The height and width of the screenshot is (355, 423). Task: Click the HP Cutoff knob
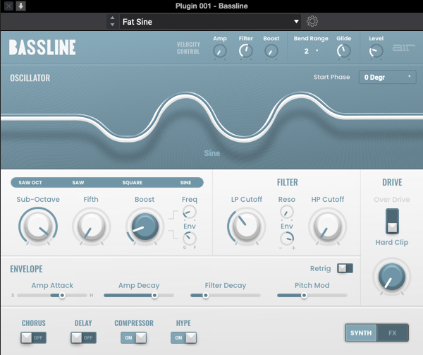327,227
